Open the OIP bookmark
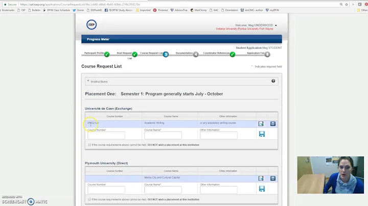The width and height of the screenshot is (368, 206). (x=21, y=10)
